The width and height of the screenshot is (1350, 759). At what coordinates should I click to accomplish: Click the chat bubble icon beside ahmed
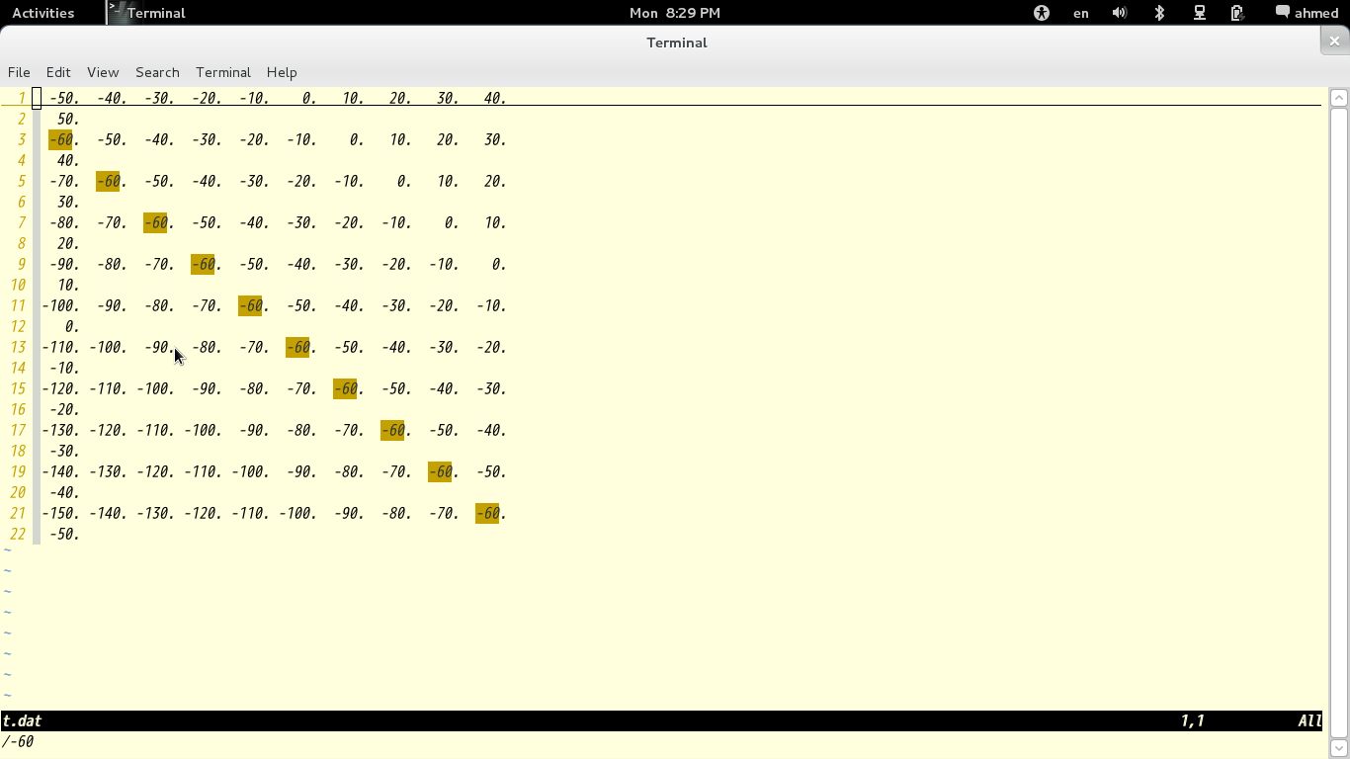[x=1282, y=13]
